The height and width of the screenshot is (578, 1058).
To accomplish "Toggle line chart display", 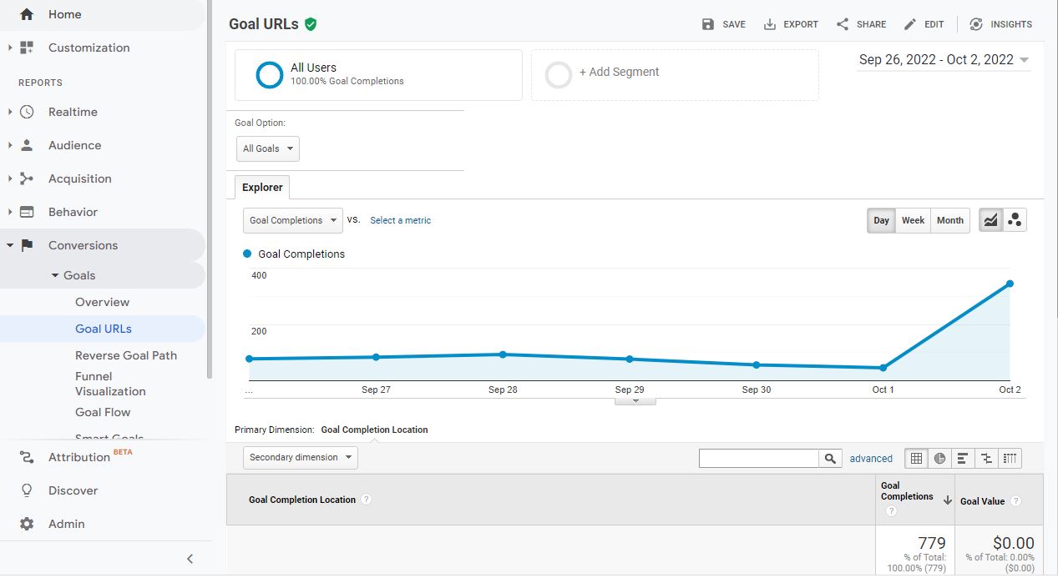I will (990, 220).
